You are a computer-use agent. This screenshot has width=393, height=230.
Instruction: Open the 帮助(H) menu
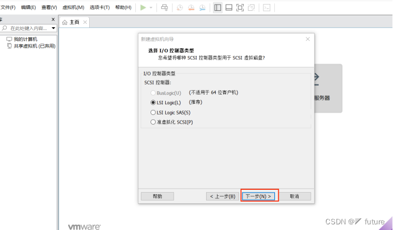coord(123,7)
